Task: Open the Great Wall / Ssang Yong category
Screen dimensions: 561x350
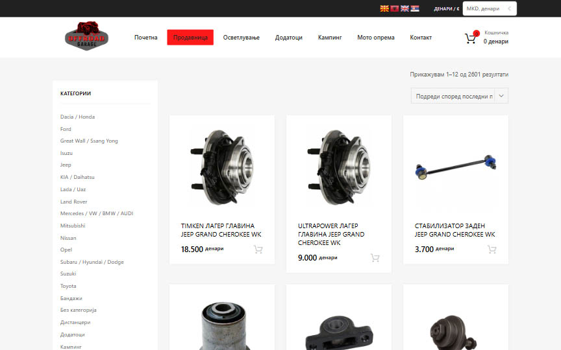Action: [89, 141]
